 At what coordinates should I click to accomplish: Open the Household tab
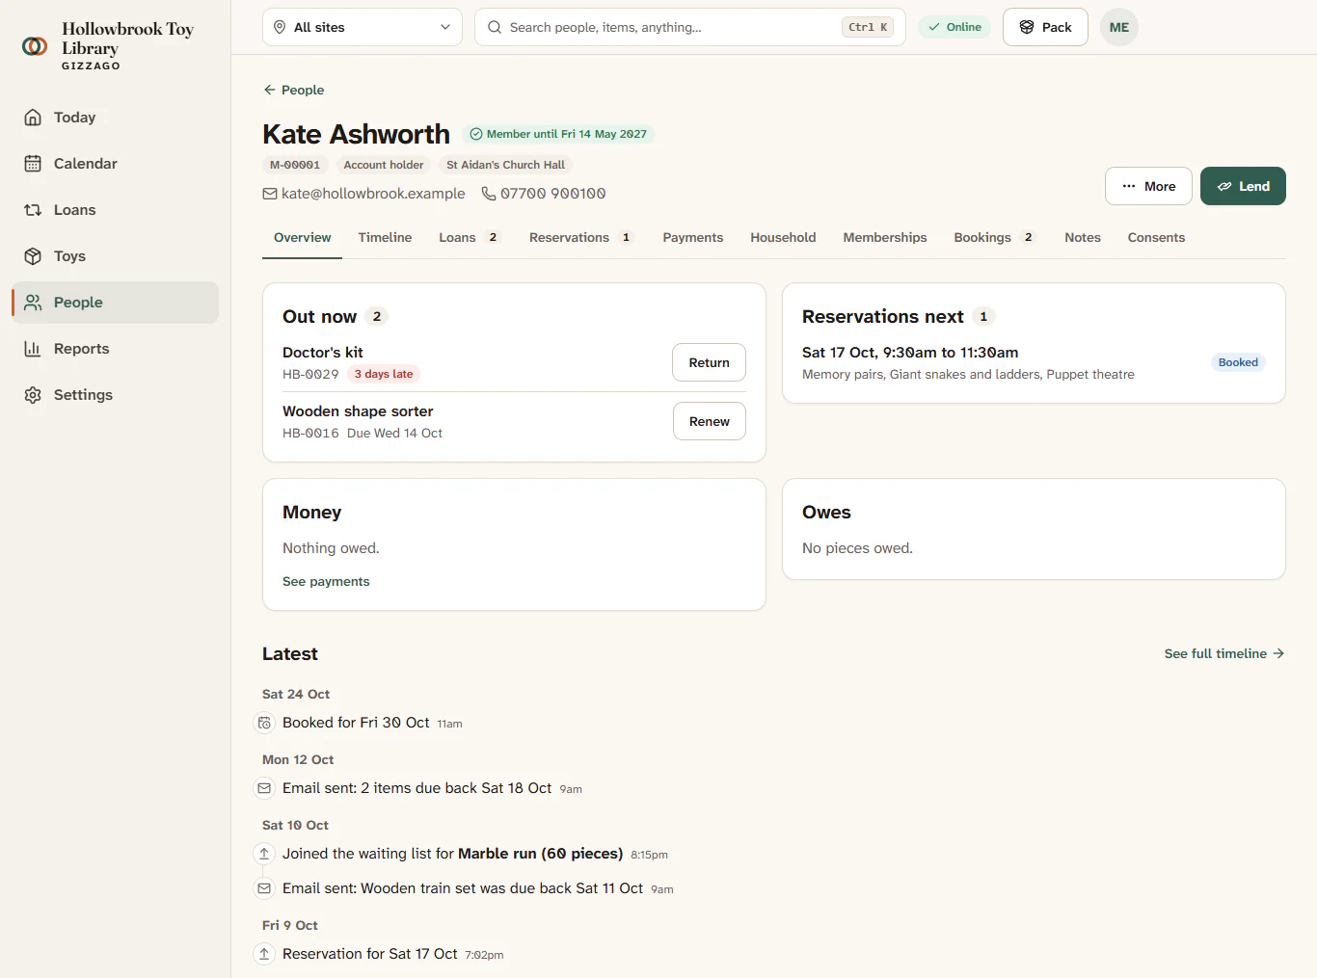783,237
